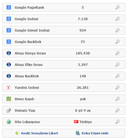Screen dimensions: 127x140
Task: Click the export arrow icon beside Analiz Sonuçlarını Çıkart
Action: click(17, 133)
